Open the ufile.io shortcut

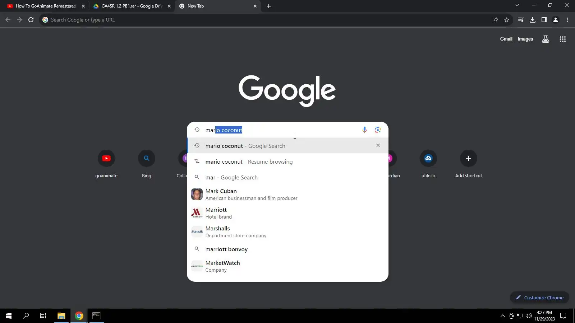(x=428, y=164)
